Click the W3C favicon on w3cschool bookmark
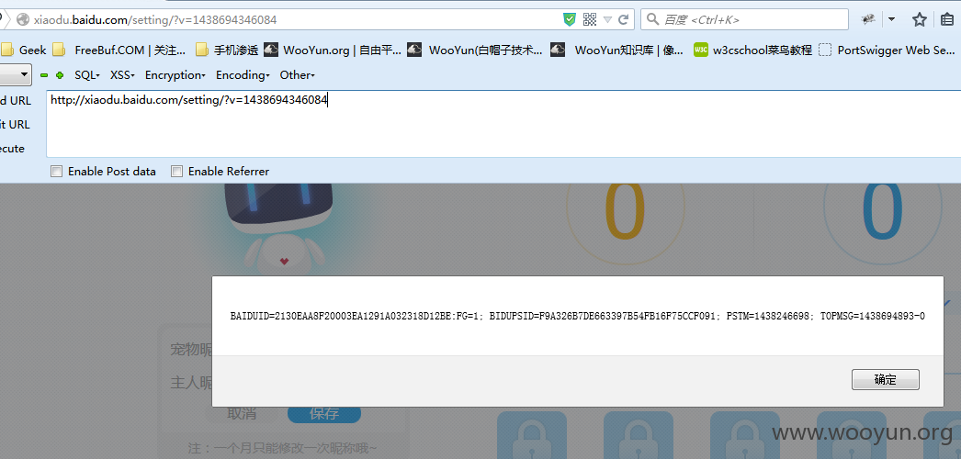The image size is (961, 459). [700, 50]
